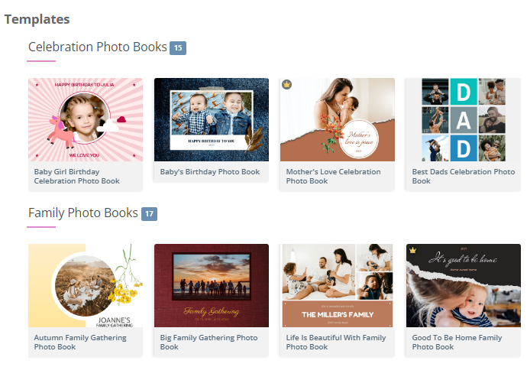This screenshot has width=527, height=367.
Task: Click the crown icon on Good To Be Home template
Action: coord(412,250)
